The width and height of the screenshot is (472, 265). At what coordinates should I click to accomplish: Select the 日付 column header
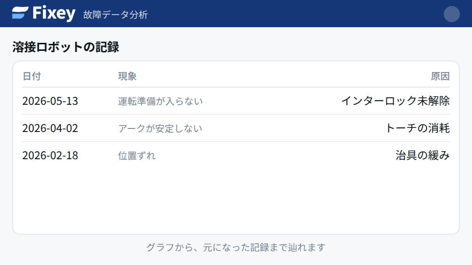pyautogui.click(x=32, y=77)
